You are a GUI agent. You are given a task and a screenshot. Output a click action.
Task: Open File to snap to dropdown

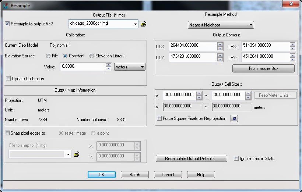tap(68, 154)
